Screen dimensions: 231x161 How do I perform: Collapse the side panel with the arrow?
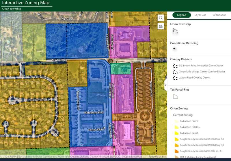tap(165, 85)
